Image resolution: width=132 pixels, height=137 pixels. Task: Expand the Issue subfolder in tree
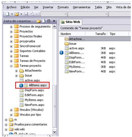16,76
